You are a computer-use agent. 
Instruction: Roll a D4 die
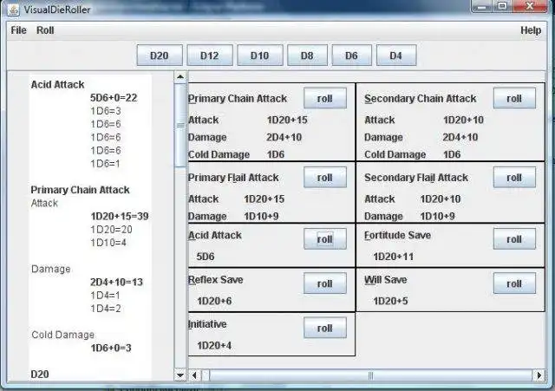tap(396, 55)
